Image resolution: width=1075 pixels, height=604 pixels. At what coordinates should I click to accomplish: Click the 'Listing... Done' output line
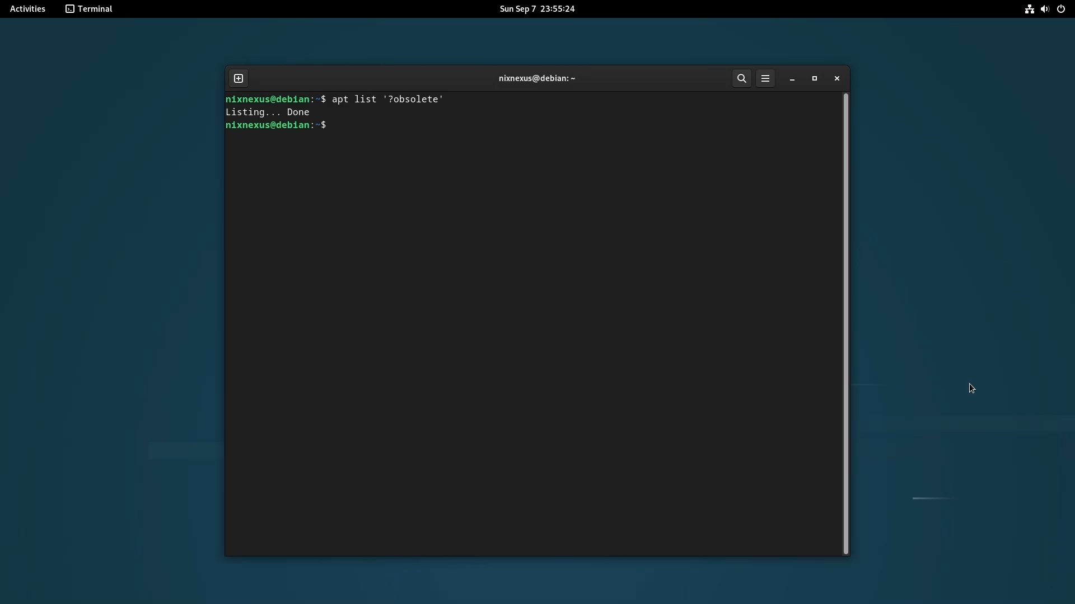pos(267,112)
